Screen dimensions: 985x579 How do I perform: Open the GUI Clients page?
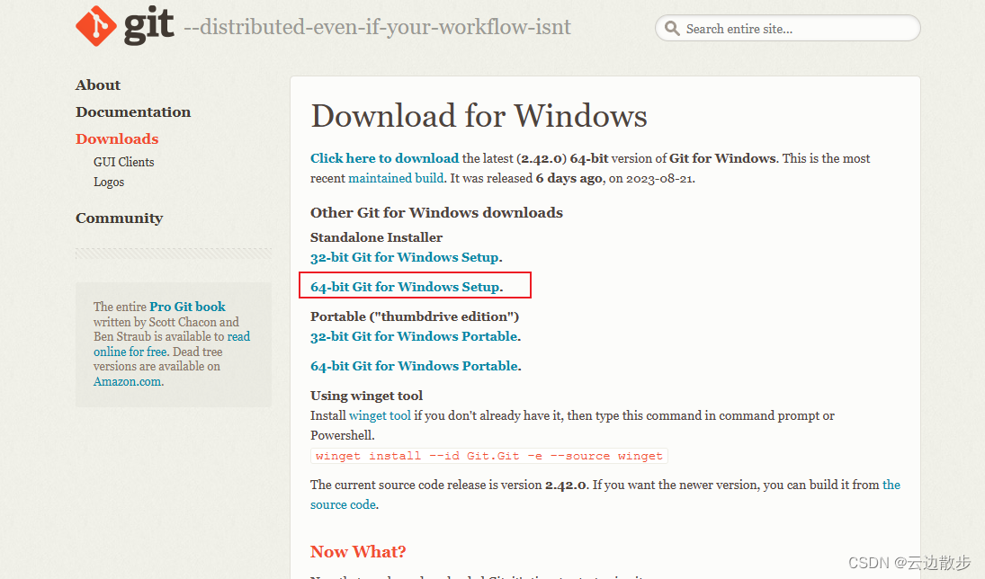[x=124, y=162]
